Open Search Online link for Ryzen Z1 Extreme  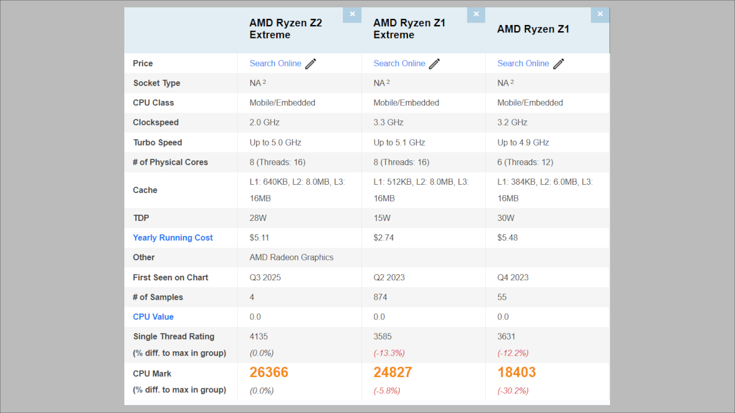[x=399, y=64]
